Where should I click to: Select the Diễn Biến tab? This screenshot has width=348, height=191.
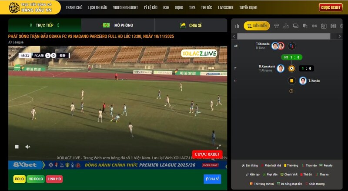(257, 26)
